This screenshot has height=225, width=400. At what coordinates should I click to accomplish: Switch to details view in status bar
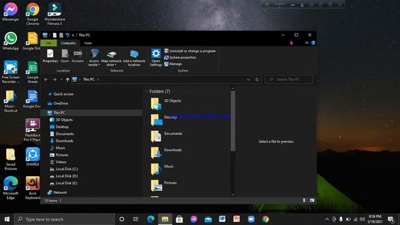tap(304, 201)
